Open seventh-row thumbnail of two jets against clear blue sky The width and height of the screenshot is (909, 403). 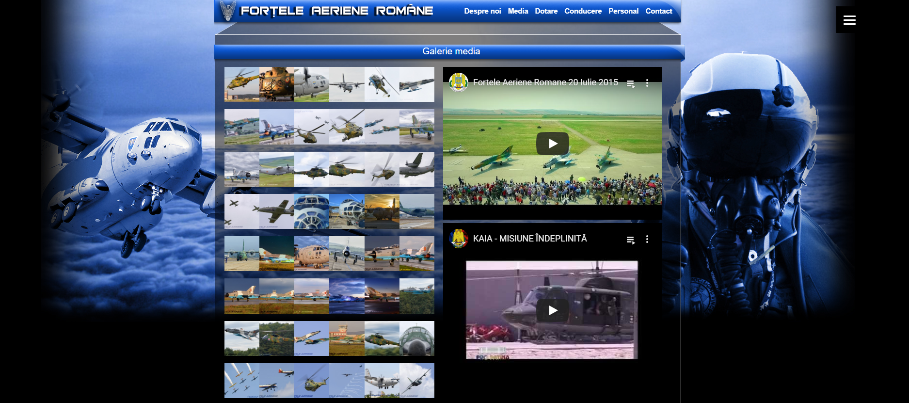point(312,339)
